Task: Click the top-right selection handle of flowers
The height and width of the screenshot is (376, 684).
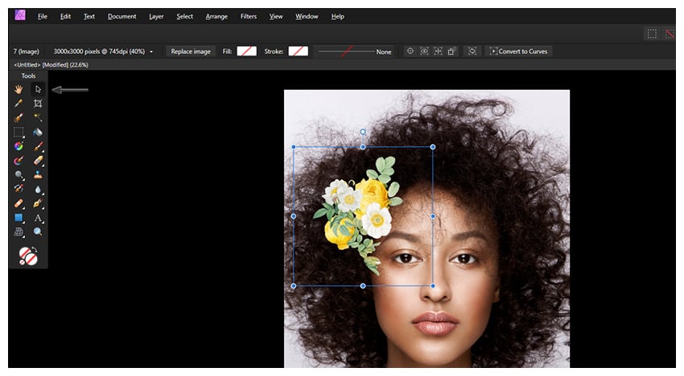Action: [433, 147]
